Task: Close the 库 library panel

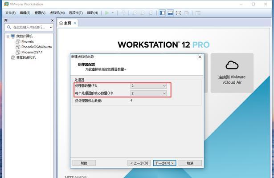Action: pos(52,20)
